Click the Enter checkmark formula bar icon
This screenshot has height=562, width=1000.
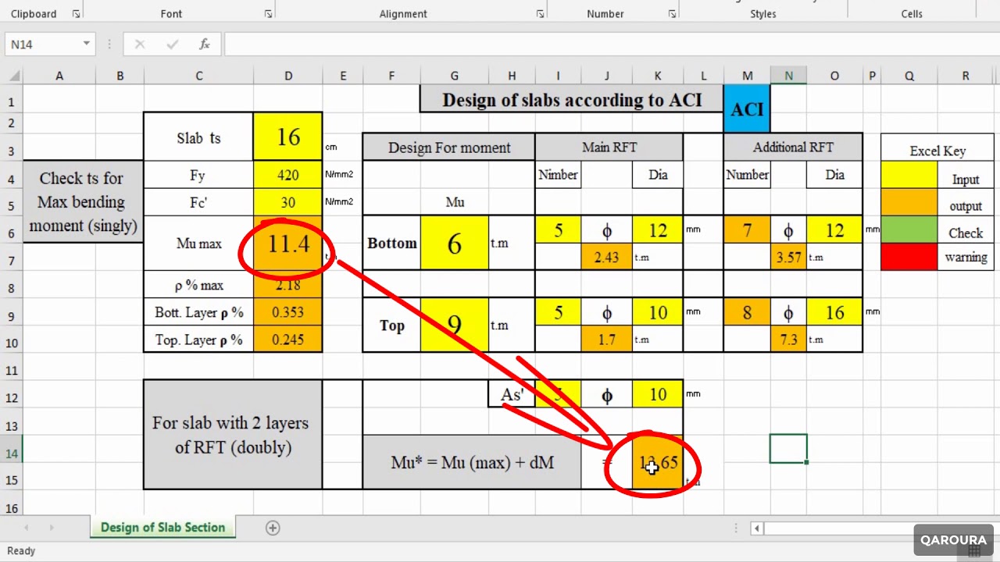coord(172,44)
